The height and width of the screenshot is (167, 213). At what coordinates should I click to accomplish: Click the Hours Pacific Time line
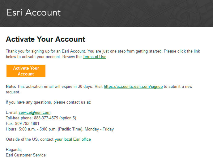pos(60,129)
